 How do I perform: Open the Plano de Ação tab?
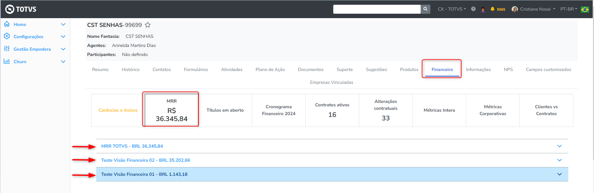point(270,69)
